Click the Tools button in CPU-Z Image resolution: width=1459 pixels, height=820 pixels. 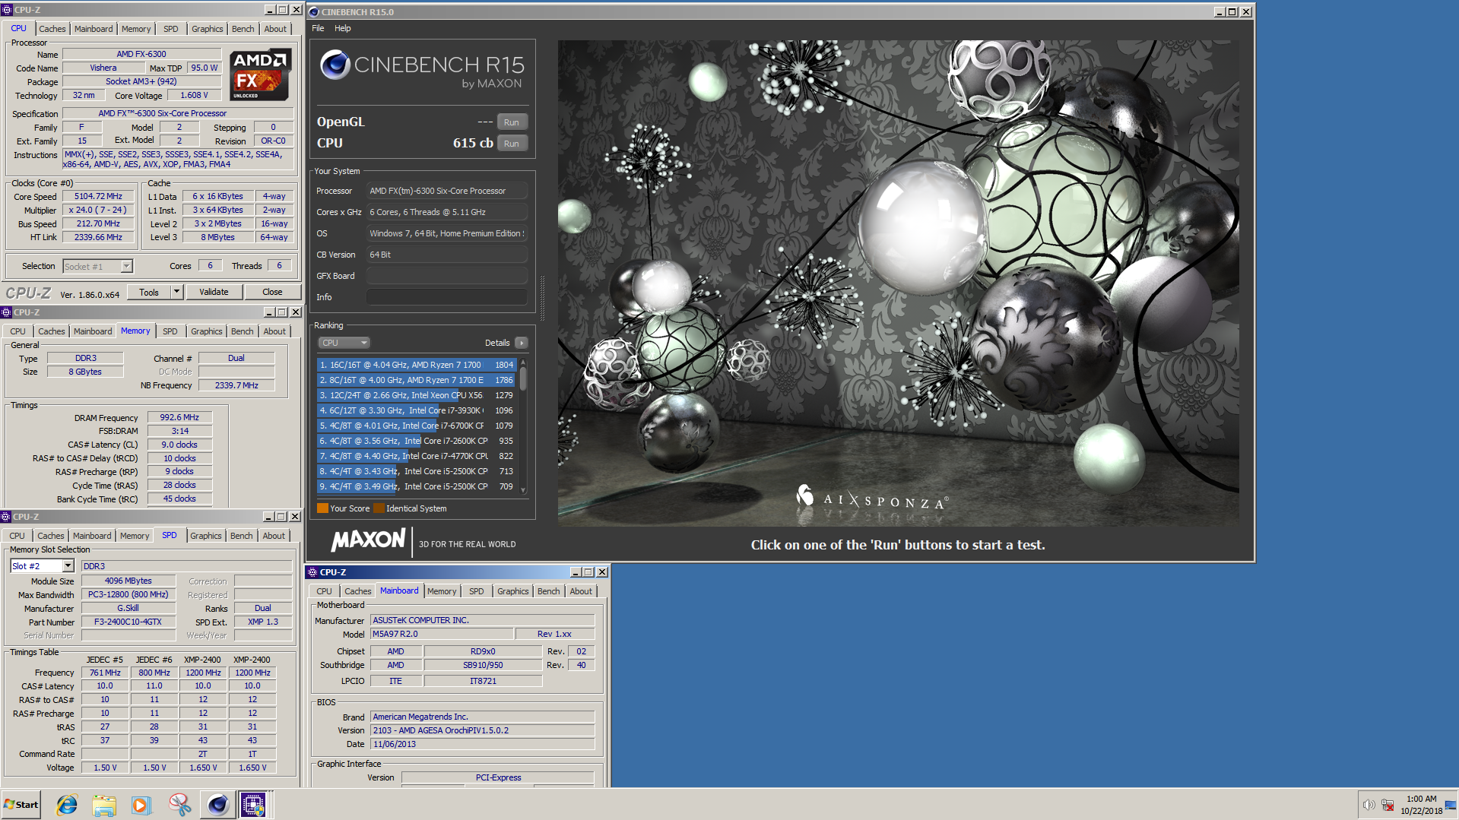149,292
